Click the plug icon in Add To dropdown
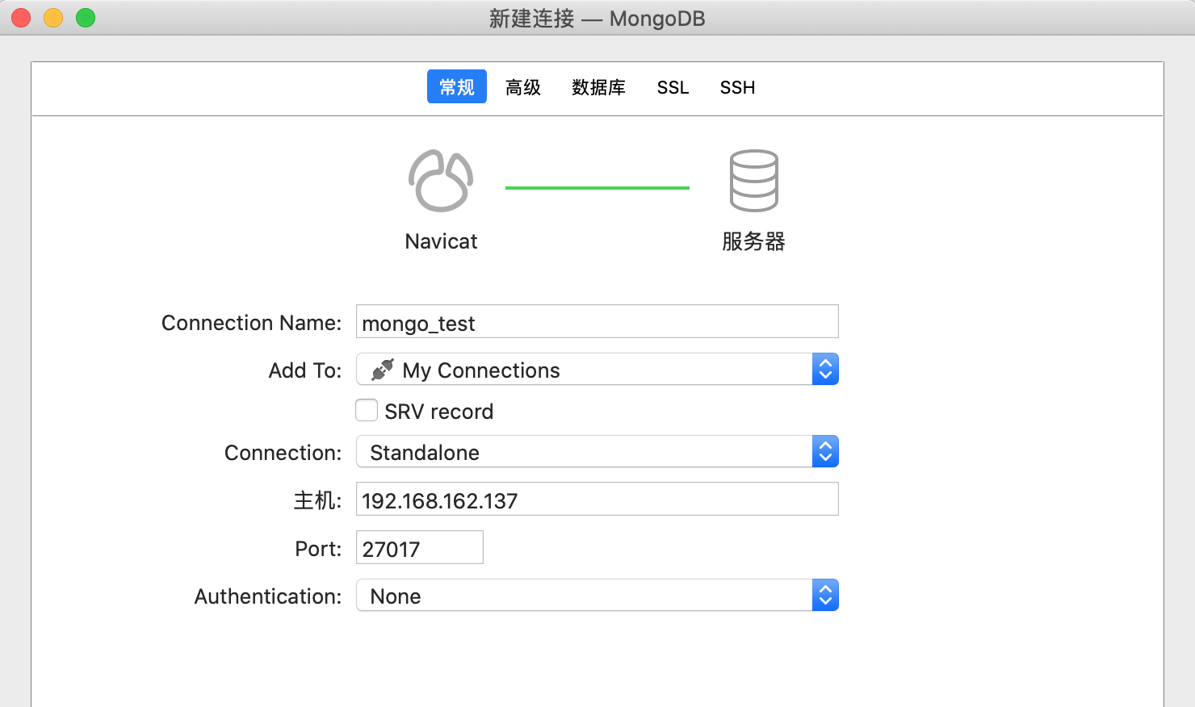This screenshot has width=1195, height=707. coord(382,370)
